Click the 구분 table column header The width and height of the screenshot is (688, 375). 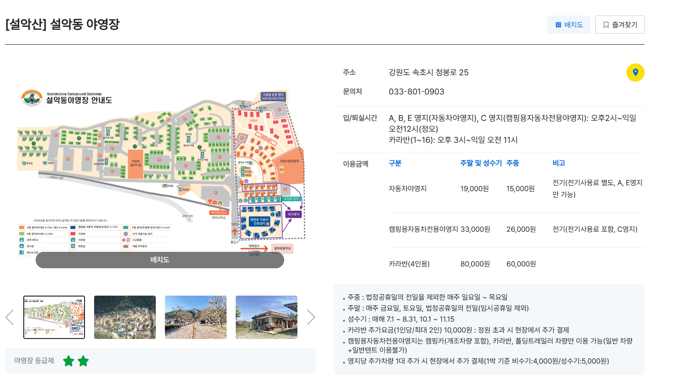395,163
